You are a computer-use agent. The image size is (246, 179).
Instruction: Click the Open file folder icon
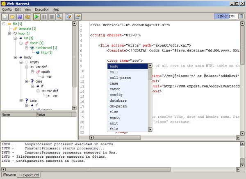click(x=13, y=17)
